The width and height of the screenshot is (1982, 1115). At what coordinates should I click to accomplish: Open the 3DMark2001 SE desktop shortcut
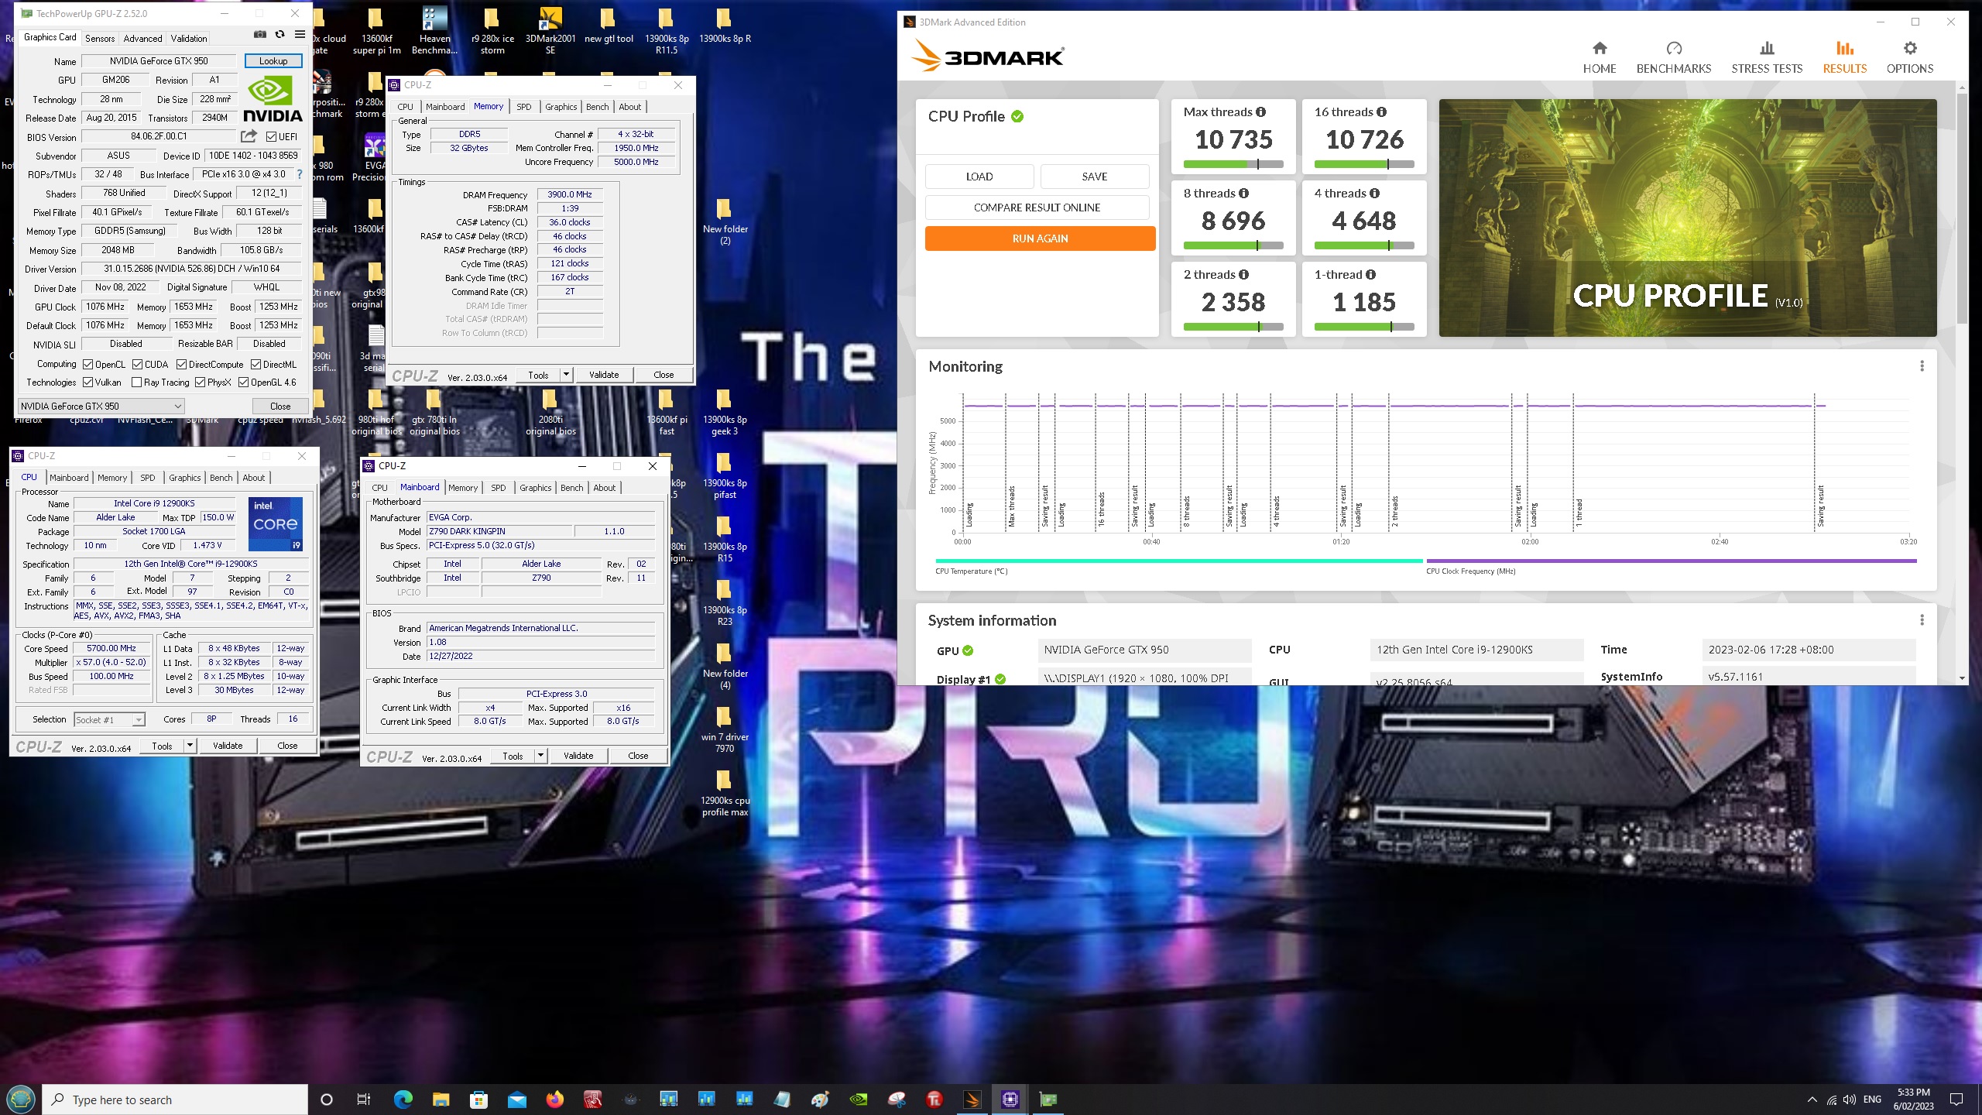pos(550,31)
